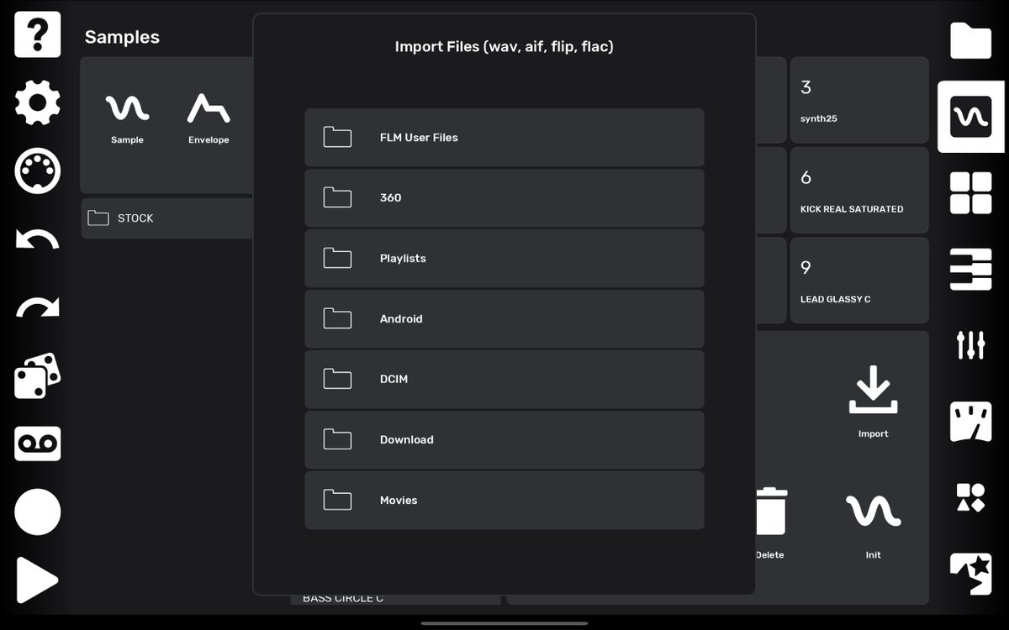Click the Import Files dialog title
This screenshot has height=630, width=1009.
504,46
